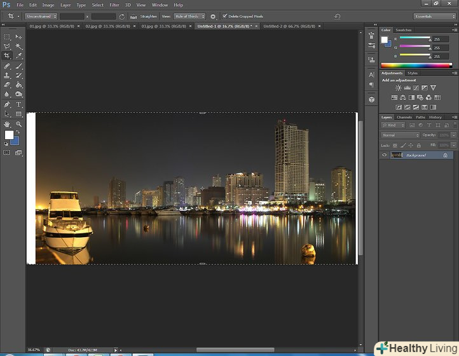459x356 pixels.
Task: Click the RGB color spectrum bar
Action: [x=416, y=65]
